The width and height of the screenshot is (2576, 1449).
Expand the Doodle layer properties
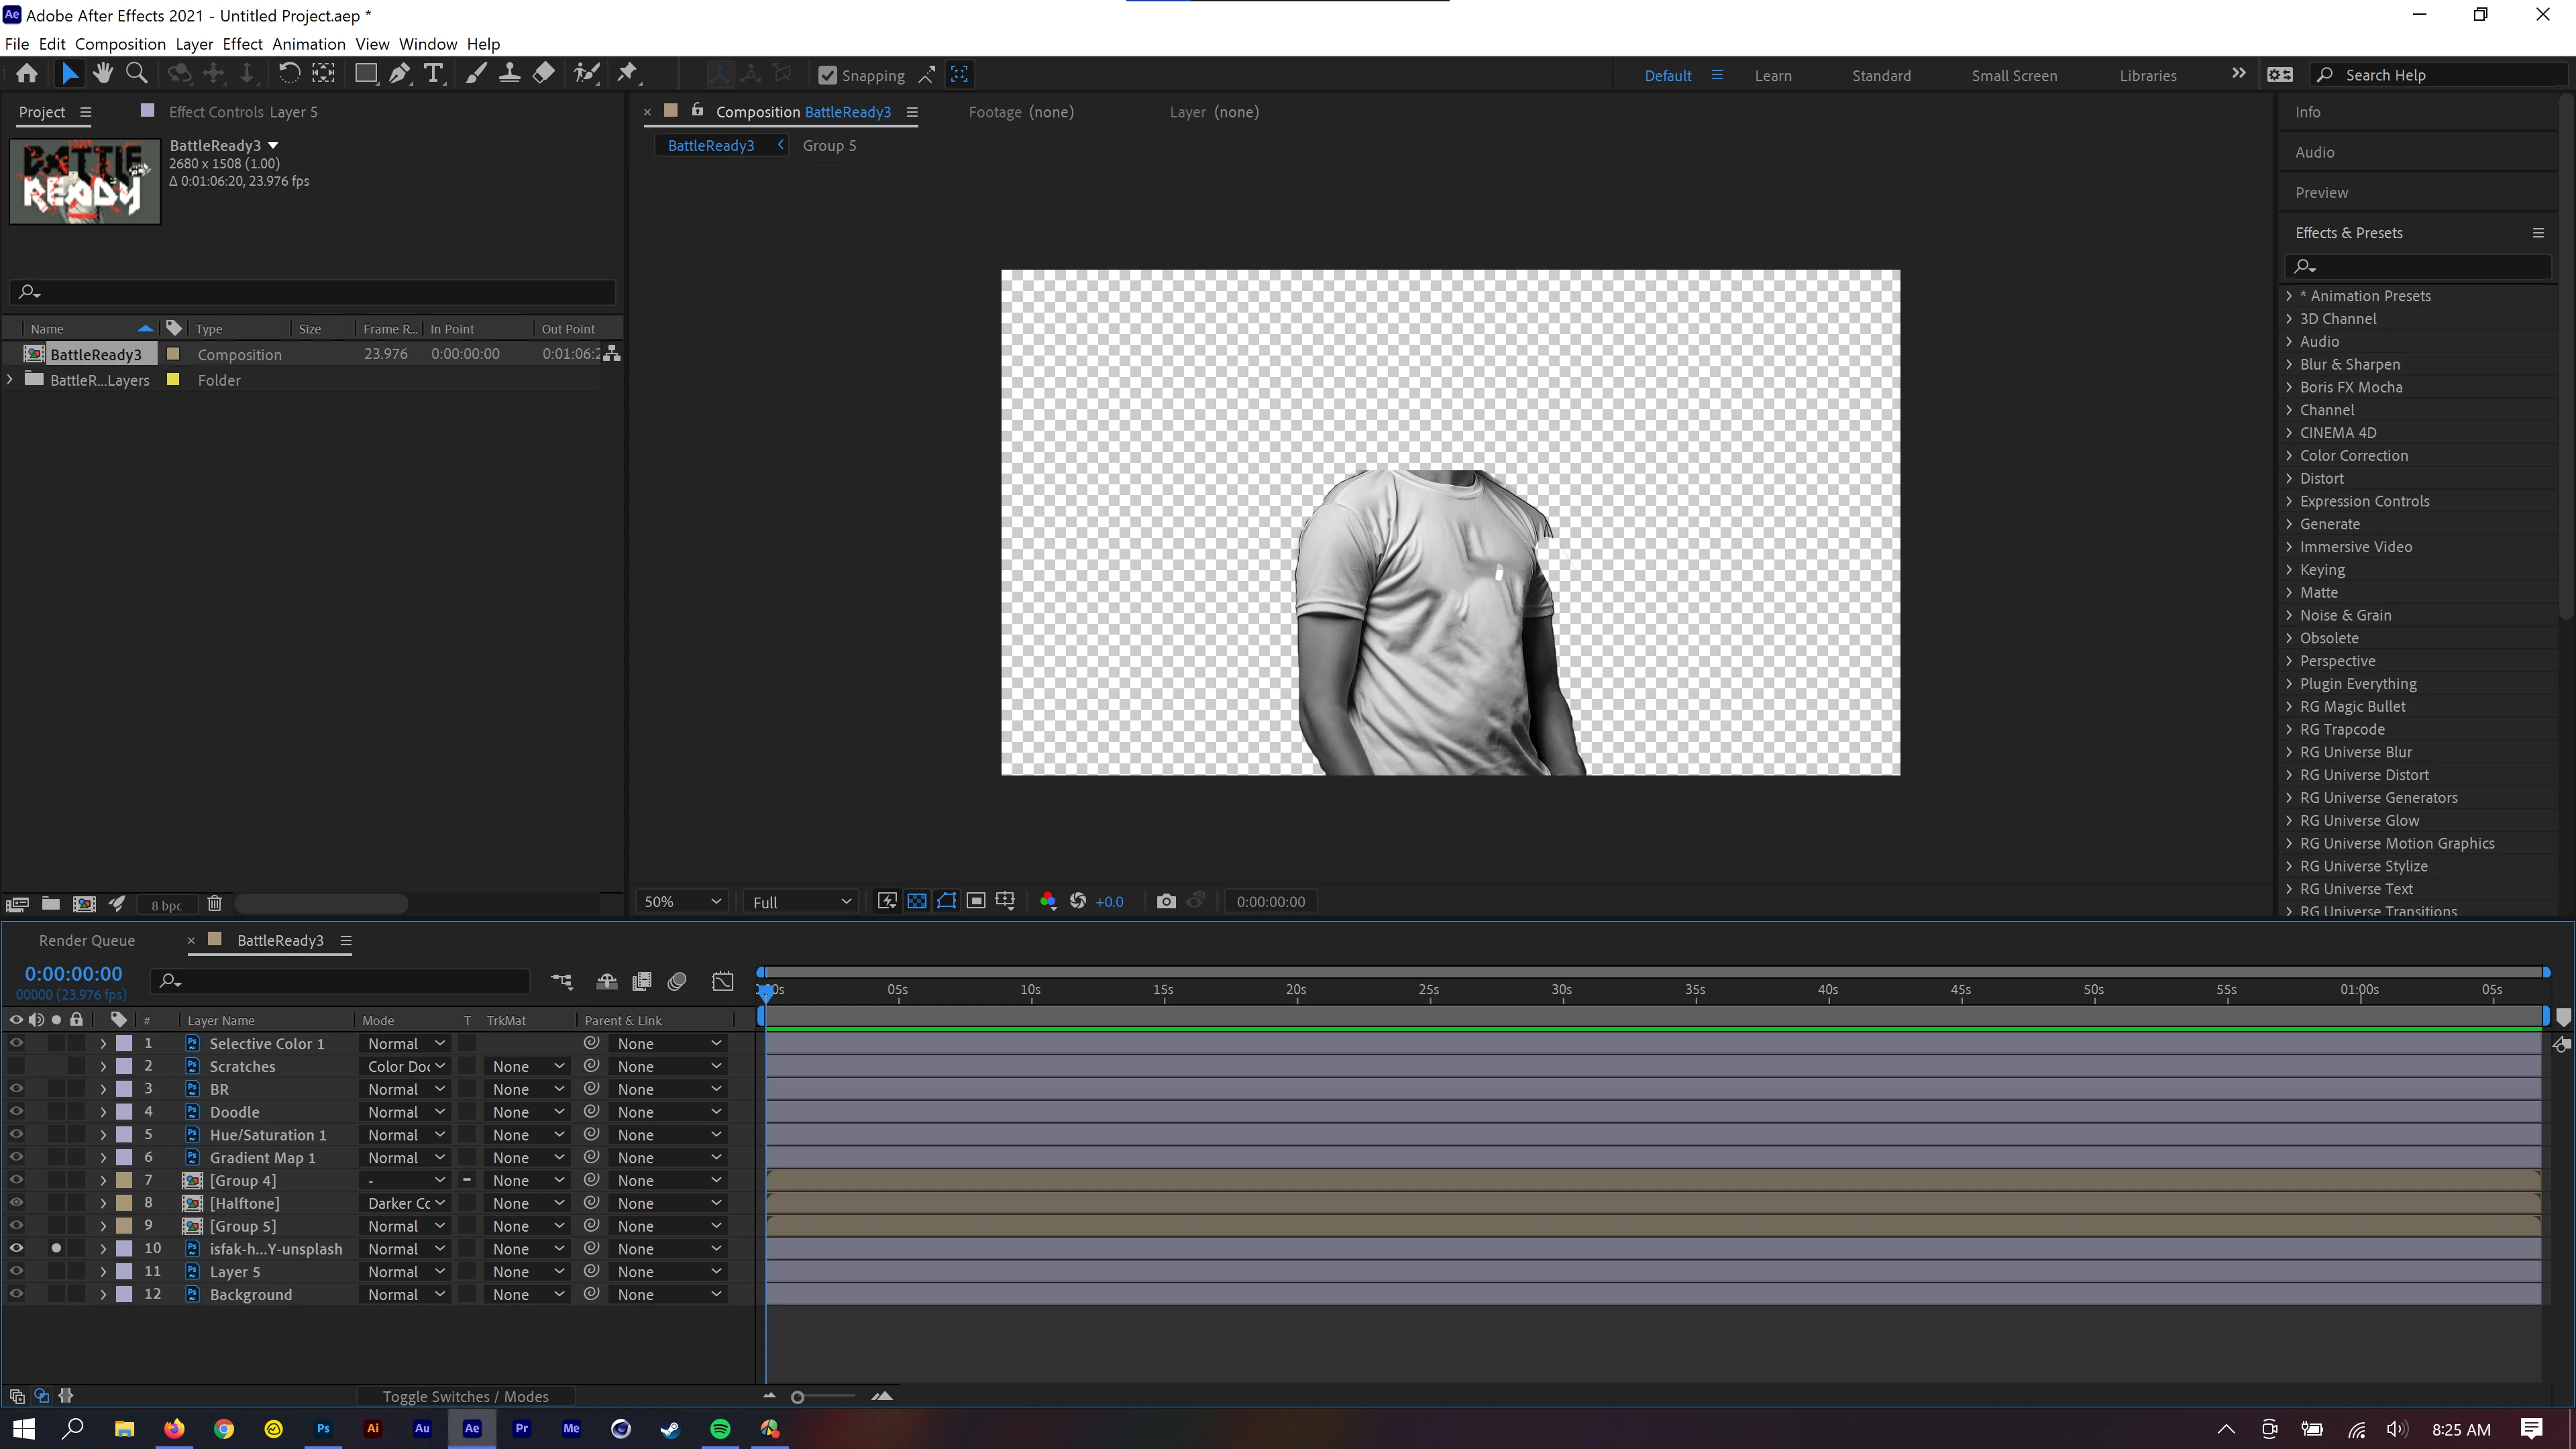pyautogui.click(x=103, y=1112)
